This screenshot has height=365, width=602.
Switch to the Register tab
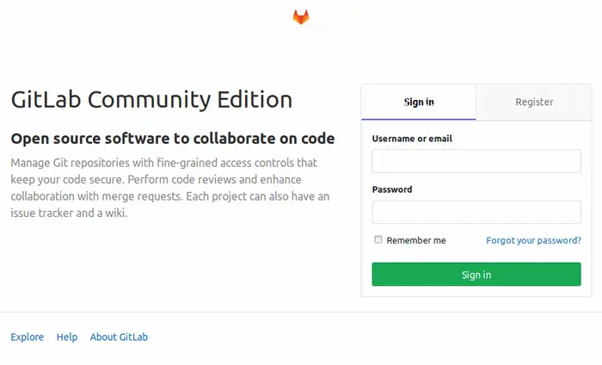click(534, 102)
